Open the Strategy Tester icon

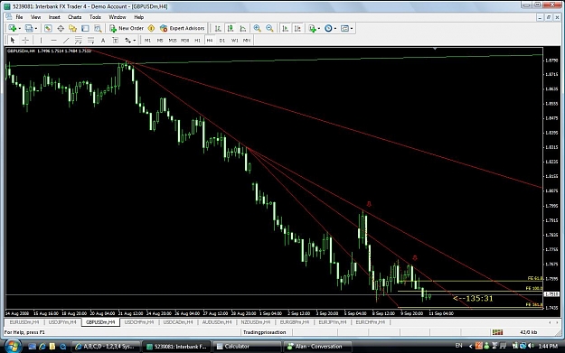click(98, 28)
